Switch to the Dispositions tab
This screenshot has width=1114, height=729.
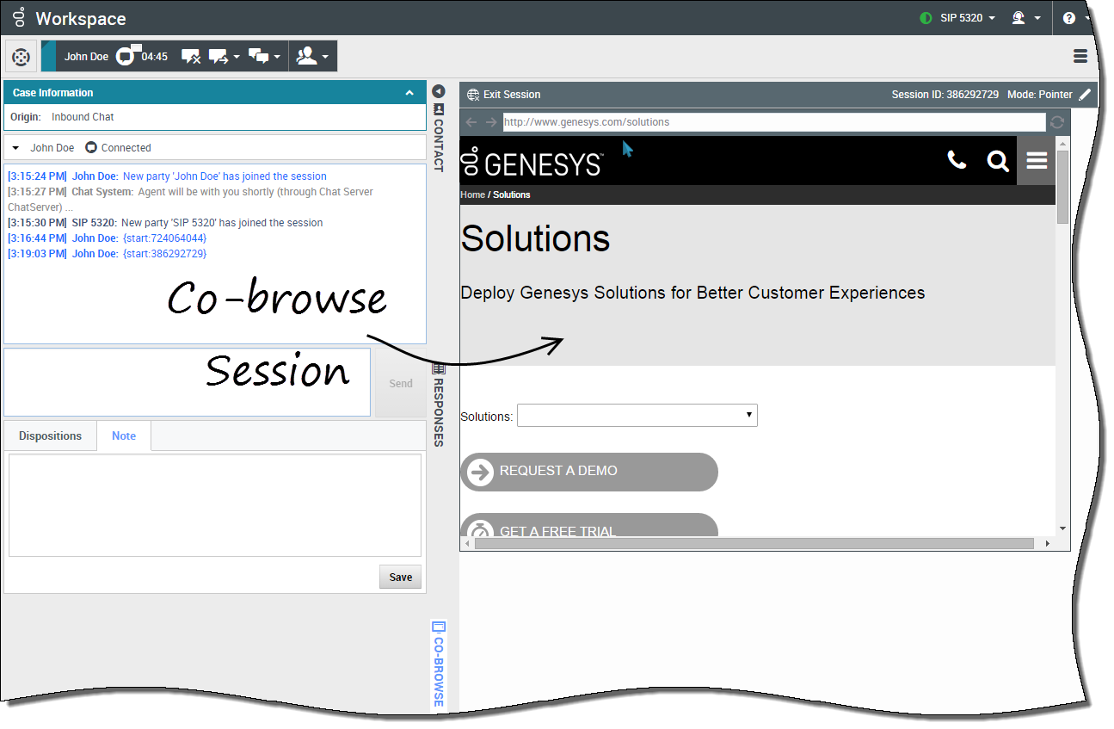point(50,436)
